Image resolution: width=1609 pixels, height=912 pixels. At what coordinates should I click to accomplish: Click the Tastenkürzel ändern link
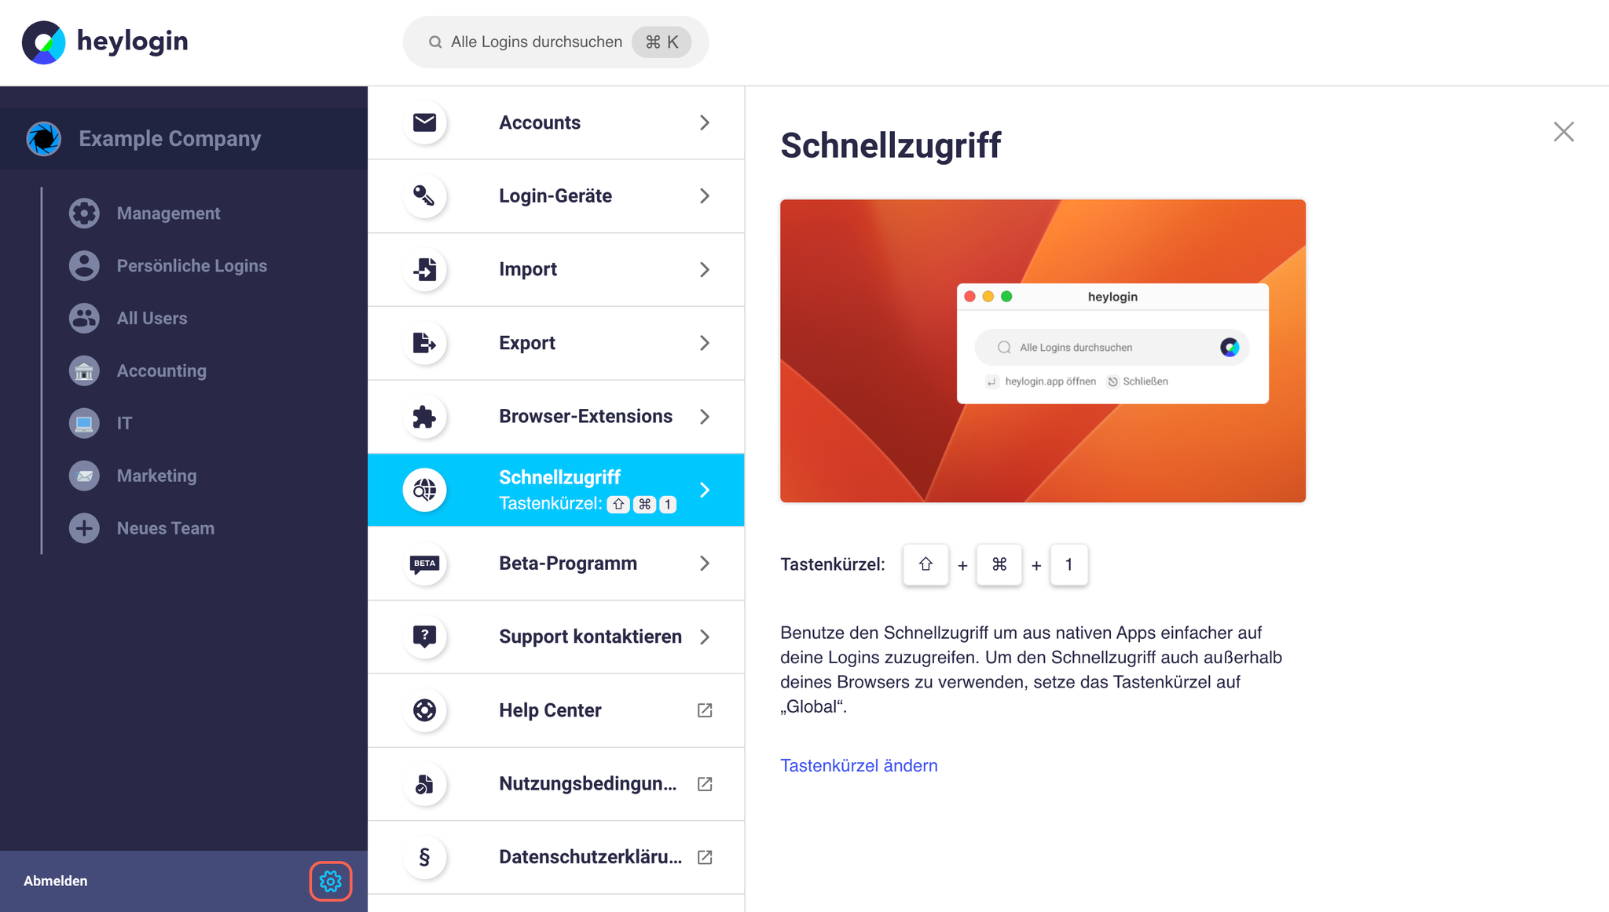click(859, 766)
